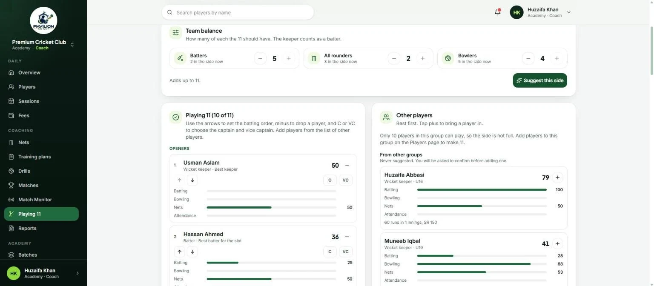This screenshot has width=654, height=286.
Task: Increase Batters count
Action: coord(289,58)
